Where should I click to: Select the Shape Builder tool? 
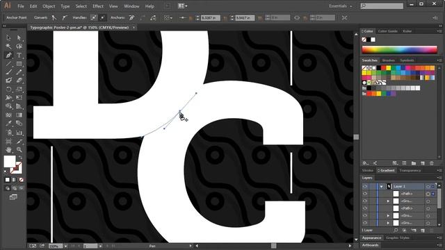[8, 106]
